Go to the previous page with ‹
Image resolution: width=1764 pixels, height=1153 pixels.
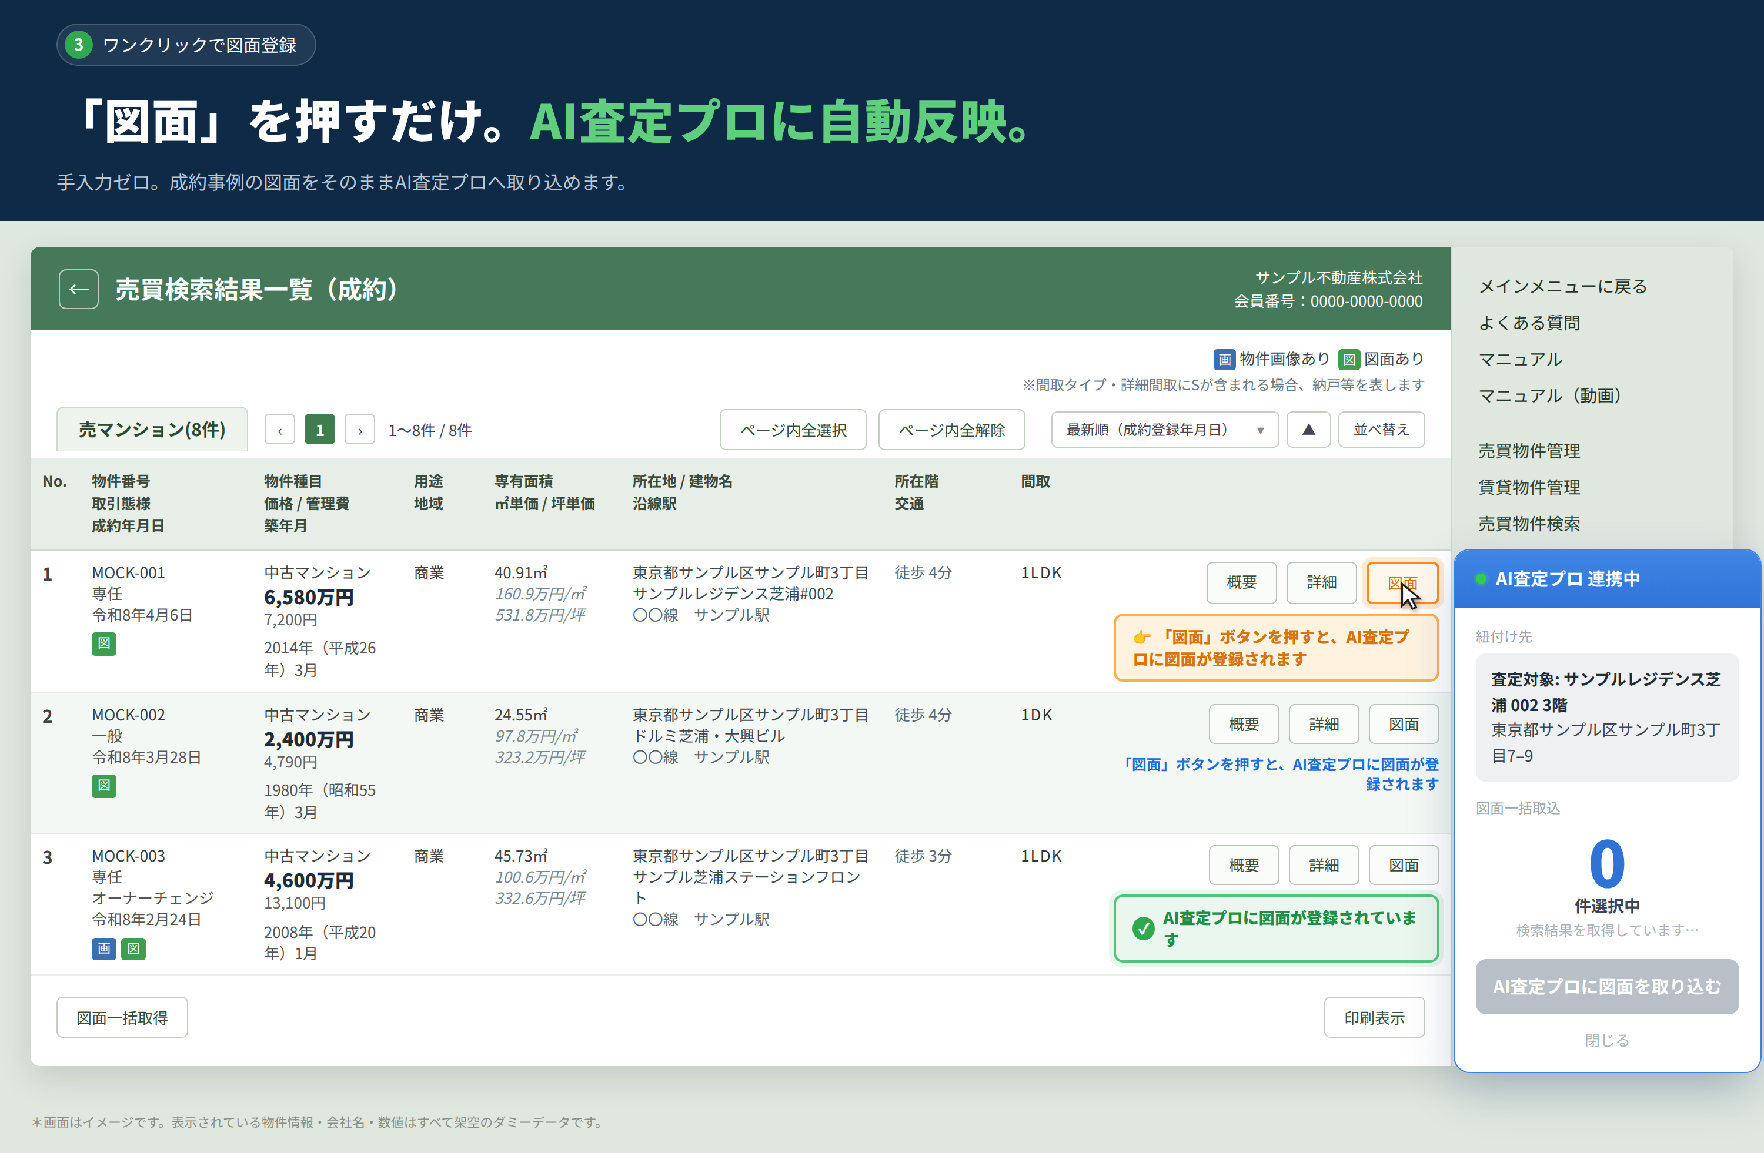pos(279,430)
